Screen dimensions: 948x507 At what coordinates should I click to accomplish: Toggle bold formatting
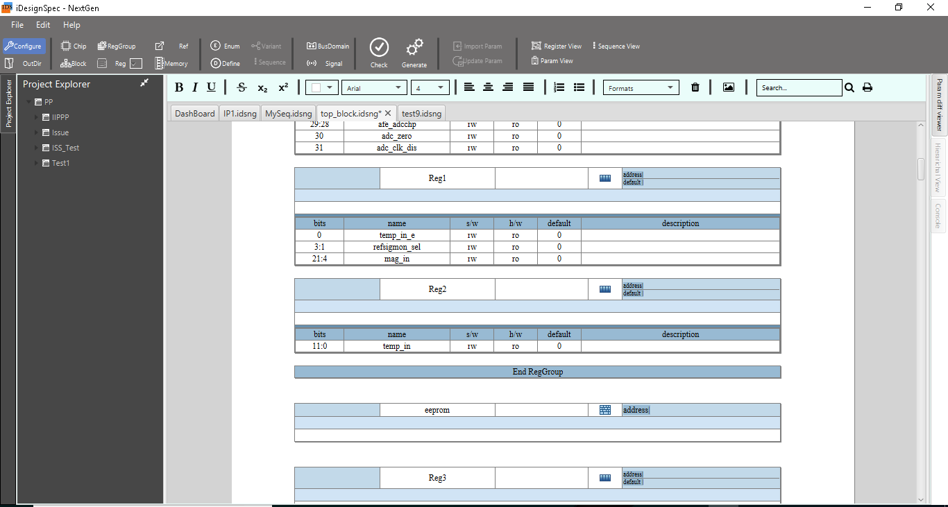[x=179, y=87]
